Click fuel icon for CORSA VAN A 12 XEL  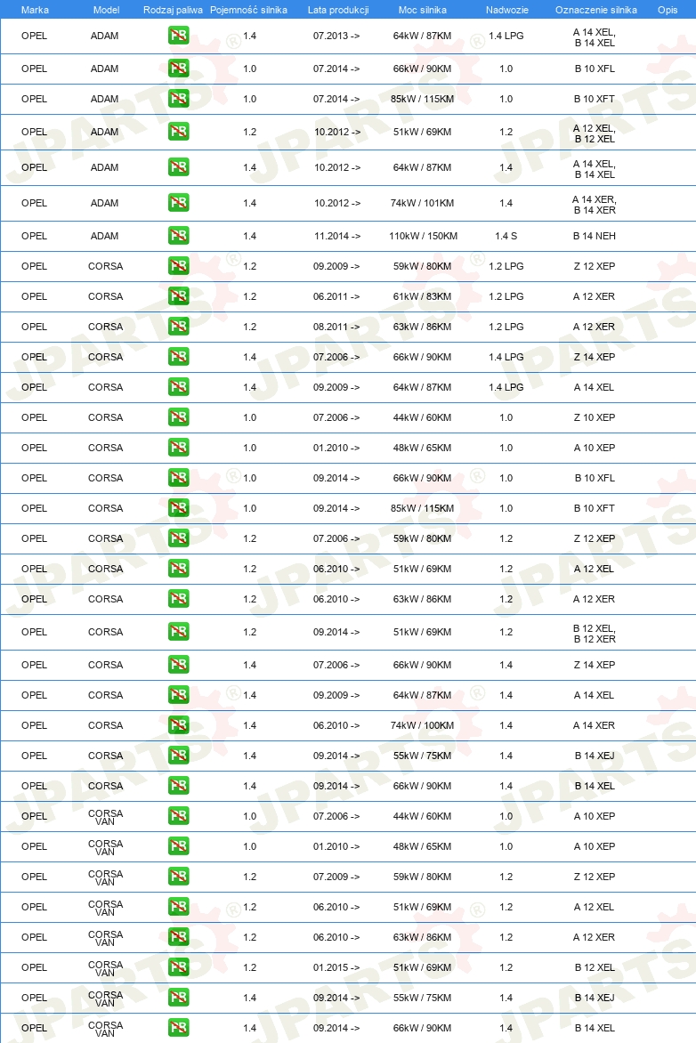coord(178,907)
